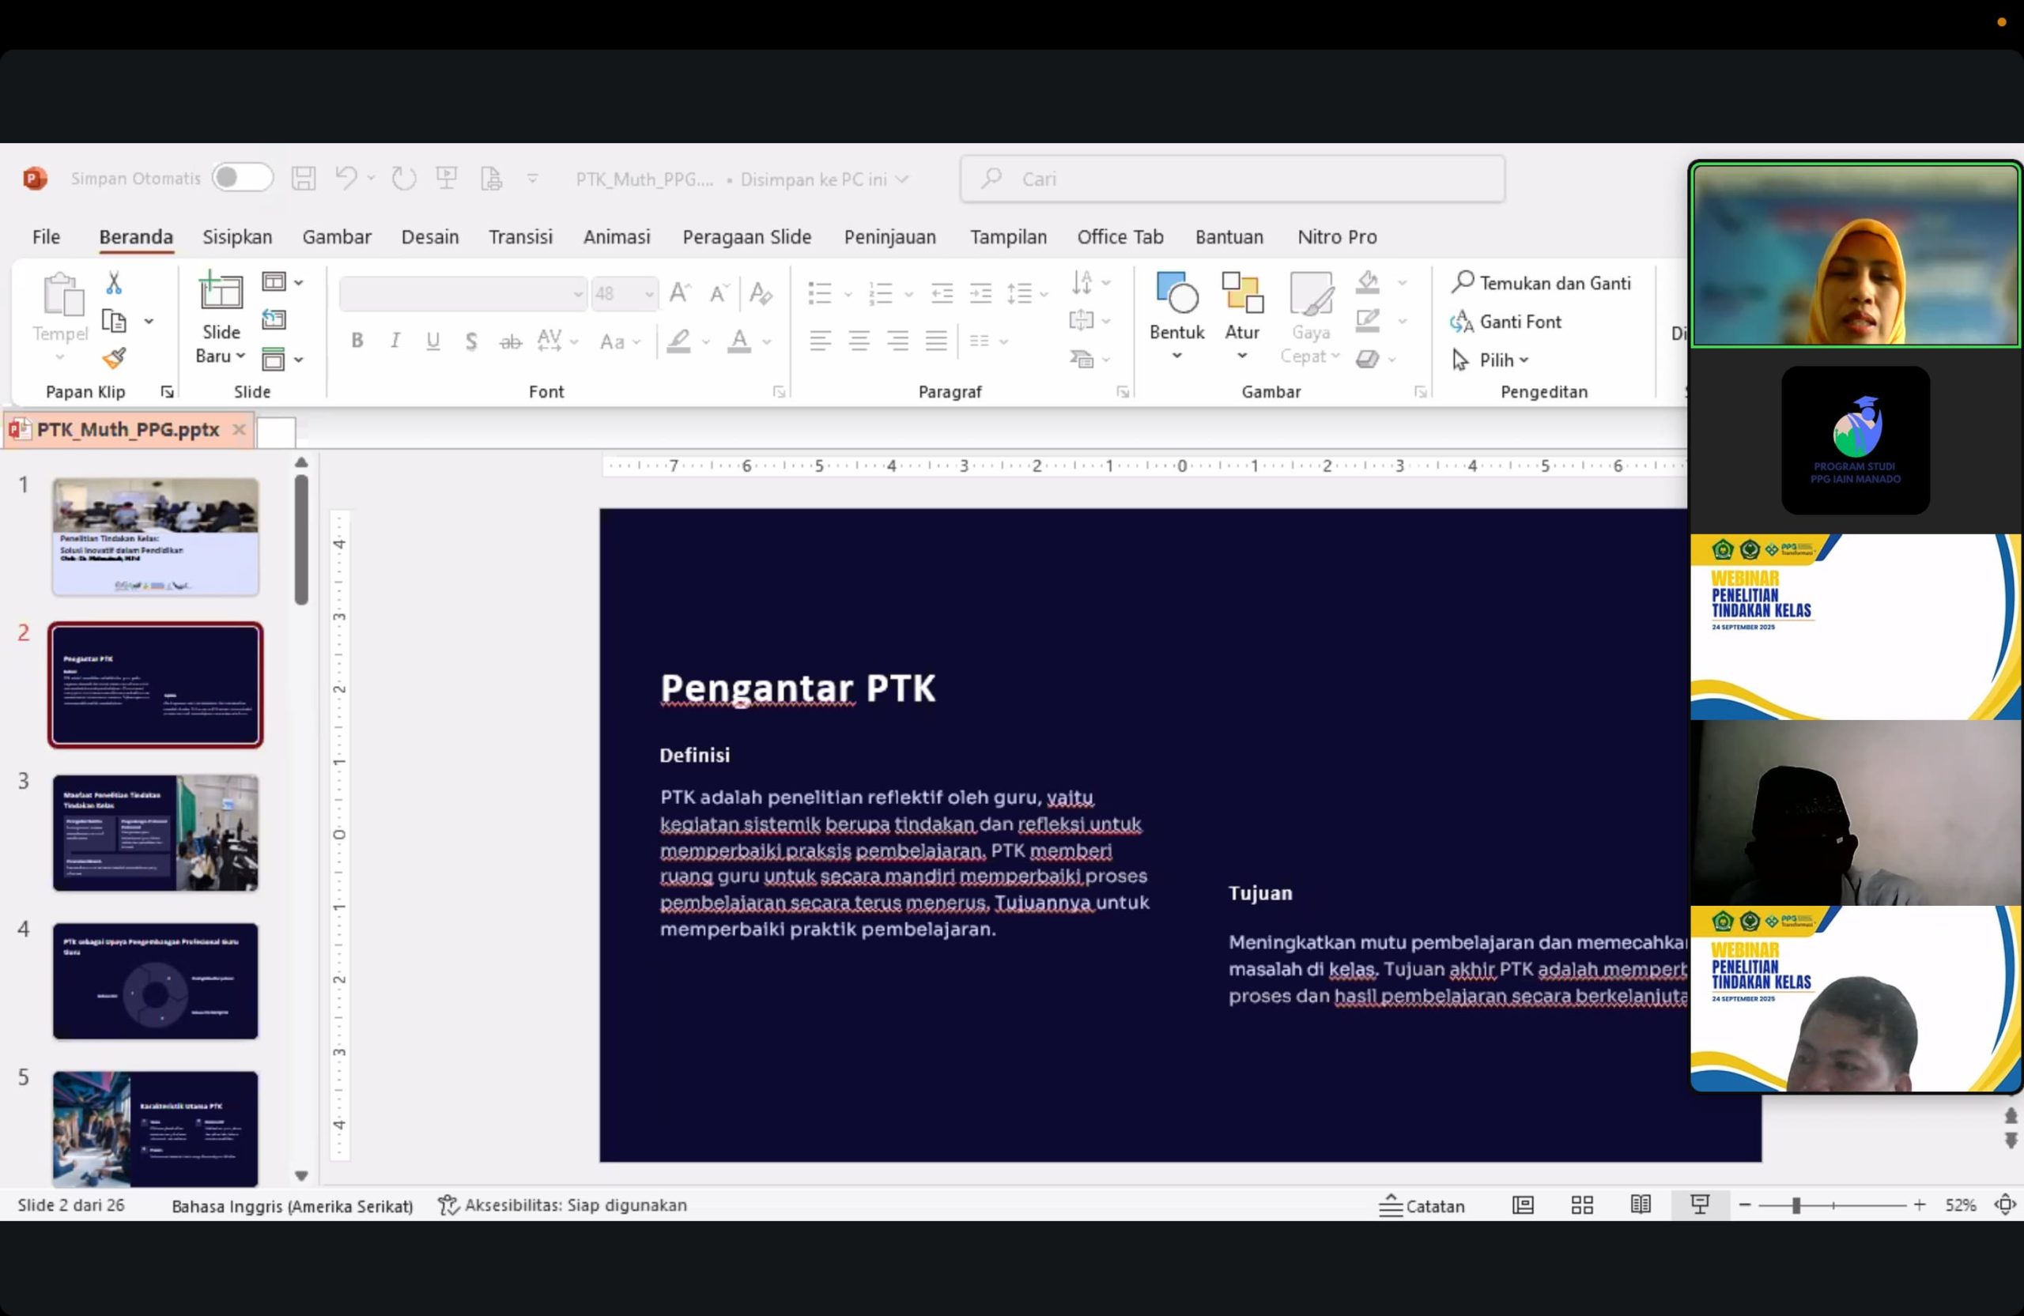2024x1316 pixels.
Task: Cut selection using the scissors icon
Action: coord(114,281)
